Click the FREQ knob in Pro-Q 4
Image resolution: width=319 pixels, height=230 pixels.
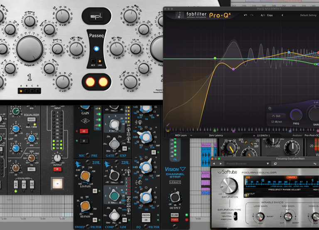pyautogui.click(x=296, y=115)
